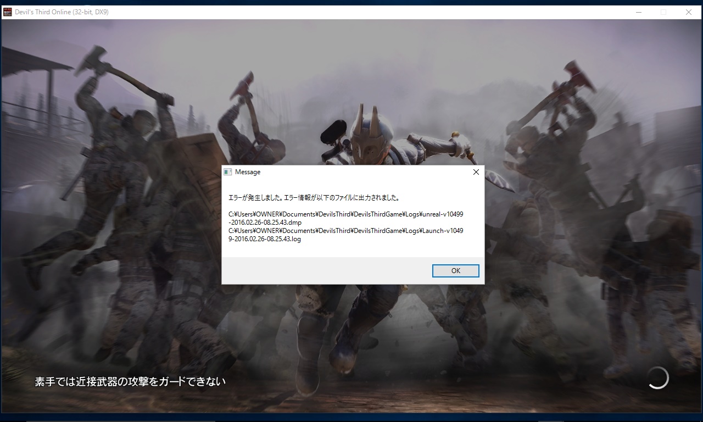Click the unreal-v10499 .dmp file path
The height and width of the screenshot is (422, 703).
[346, 218]
